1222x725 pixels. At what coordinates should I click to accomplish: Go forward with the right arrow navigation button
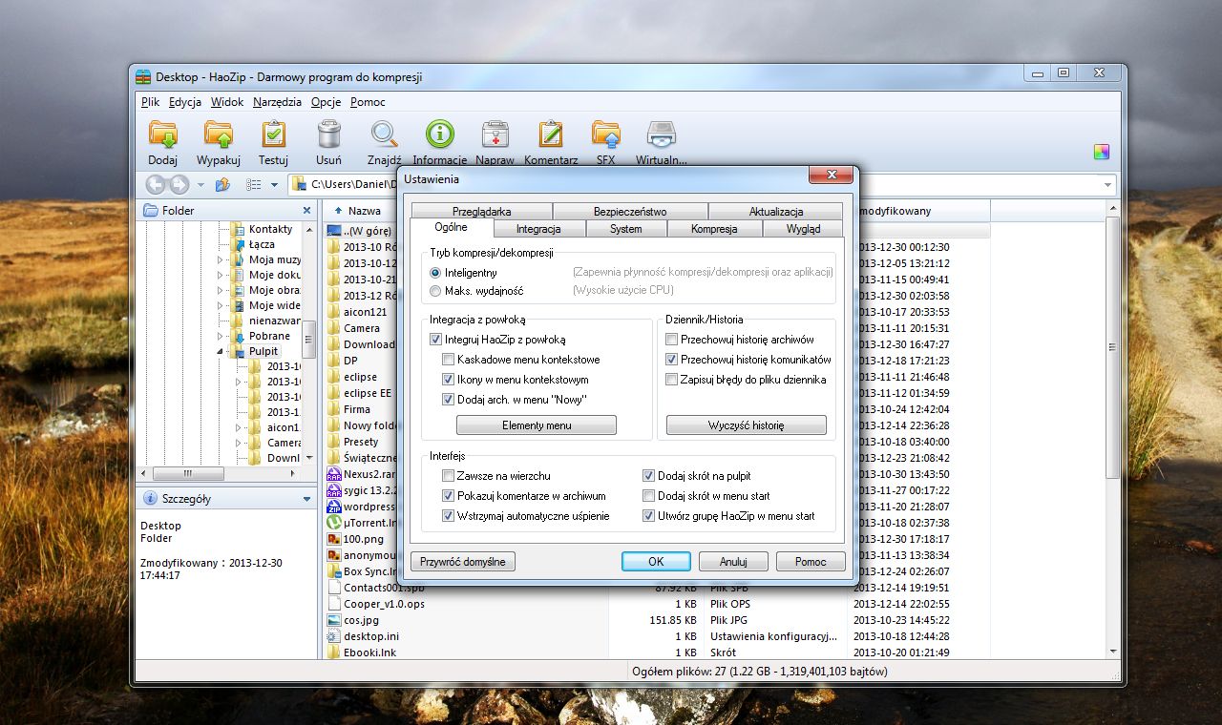179,184
